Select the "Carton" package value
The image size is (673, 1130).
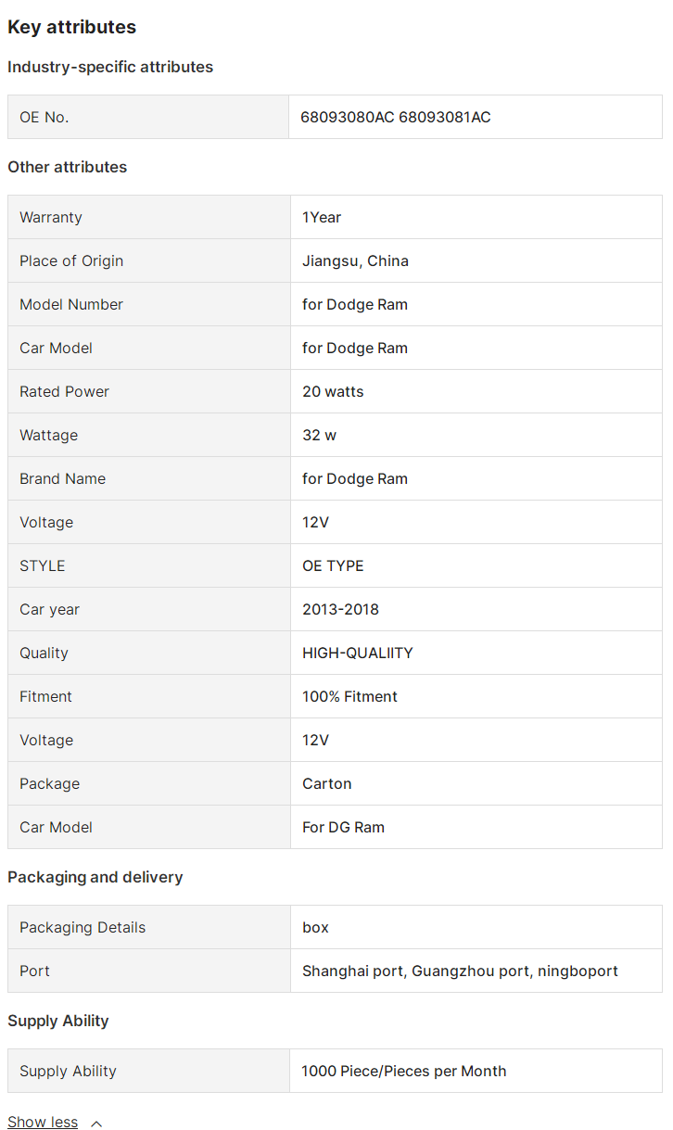[x=327, y=783]
